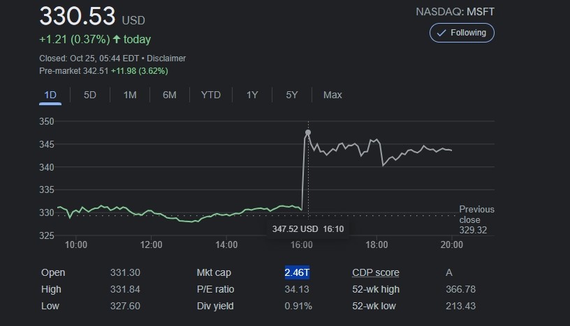This screenshot has height=326, width=570.
Task: Click the 347.52 USD 16:10 tooltip
Action: coord(308,228)
